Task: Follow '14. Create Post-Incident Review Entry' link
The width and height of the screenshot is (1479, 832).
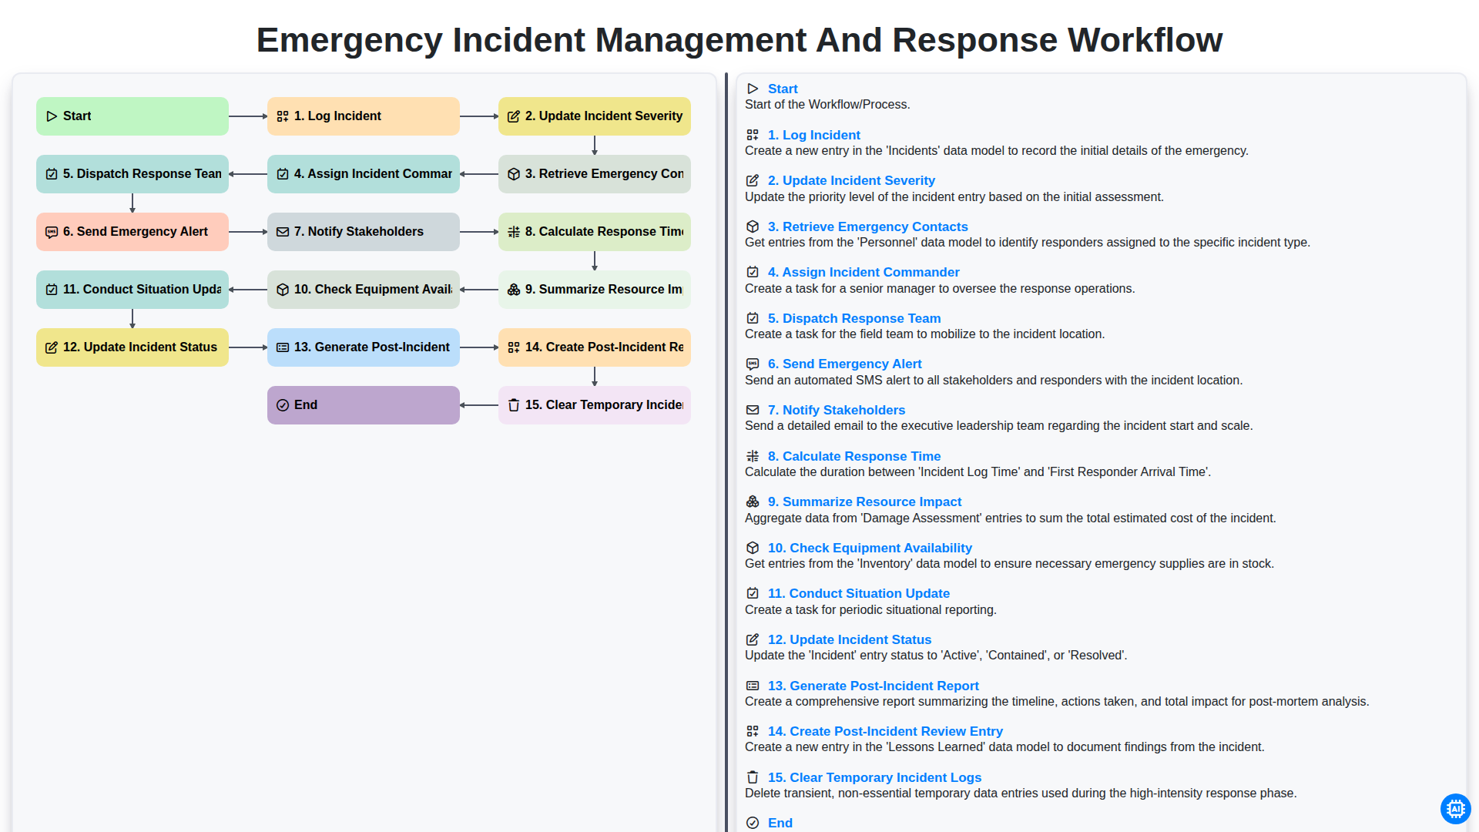Action: coord(885,731)
